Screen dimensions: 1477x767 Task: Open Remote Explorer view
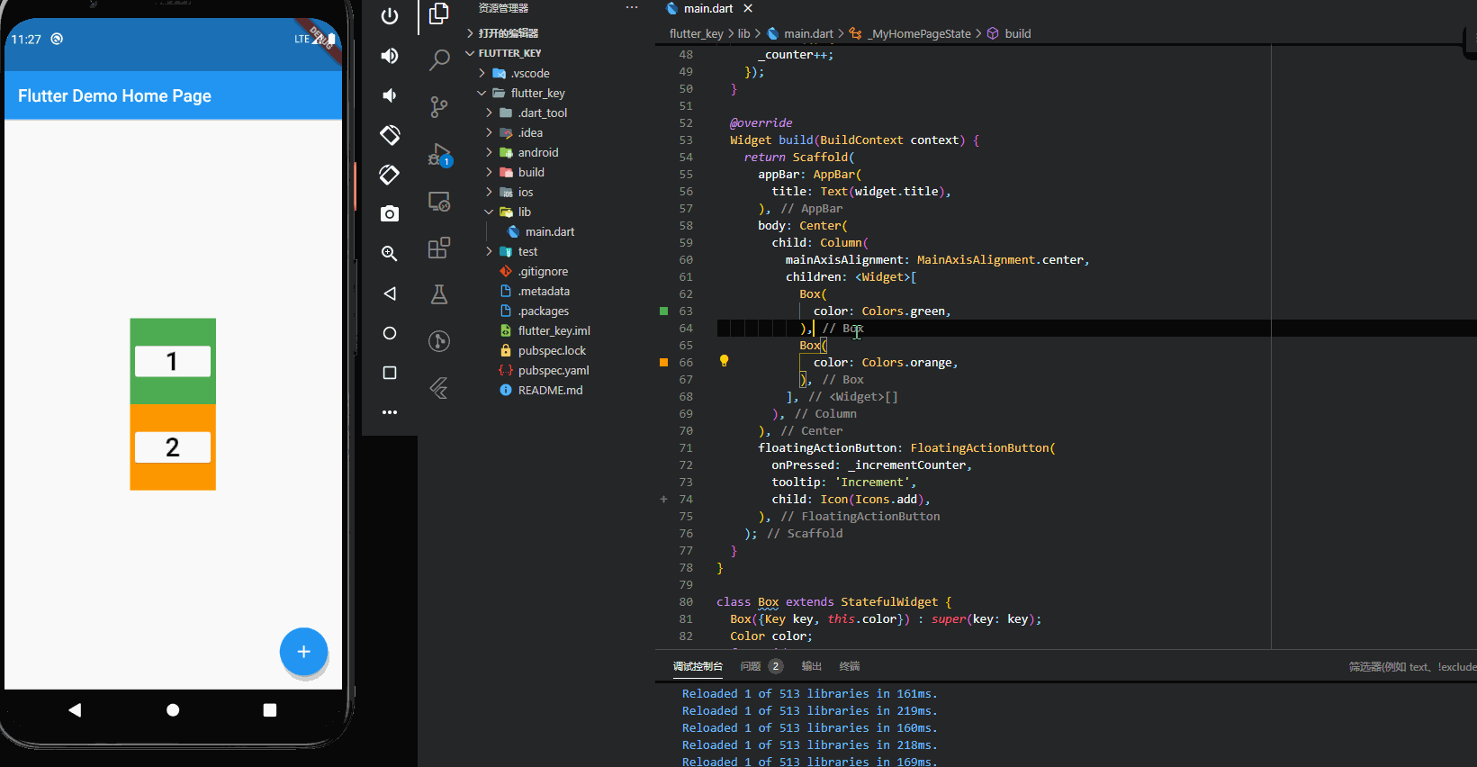[439, 202]
